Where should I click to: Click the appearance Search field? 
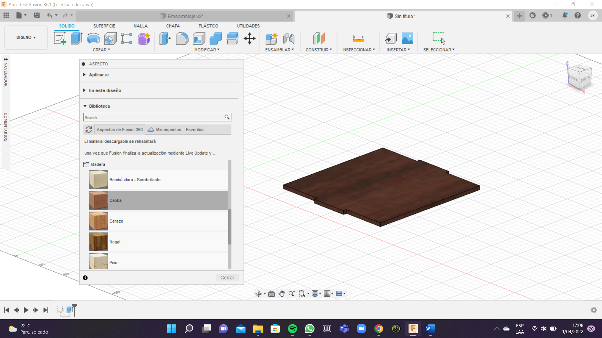coord(154,117)
